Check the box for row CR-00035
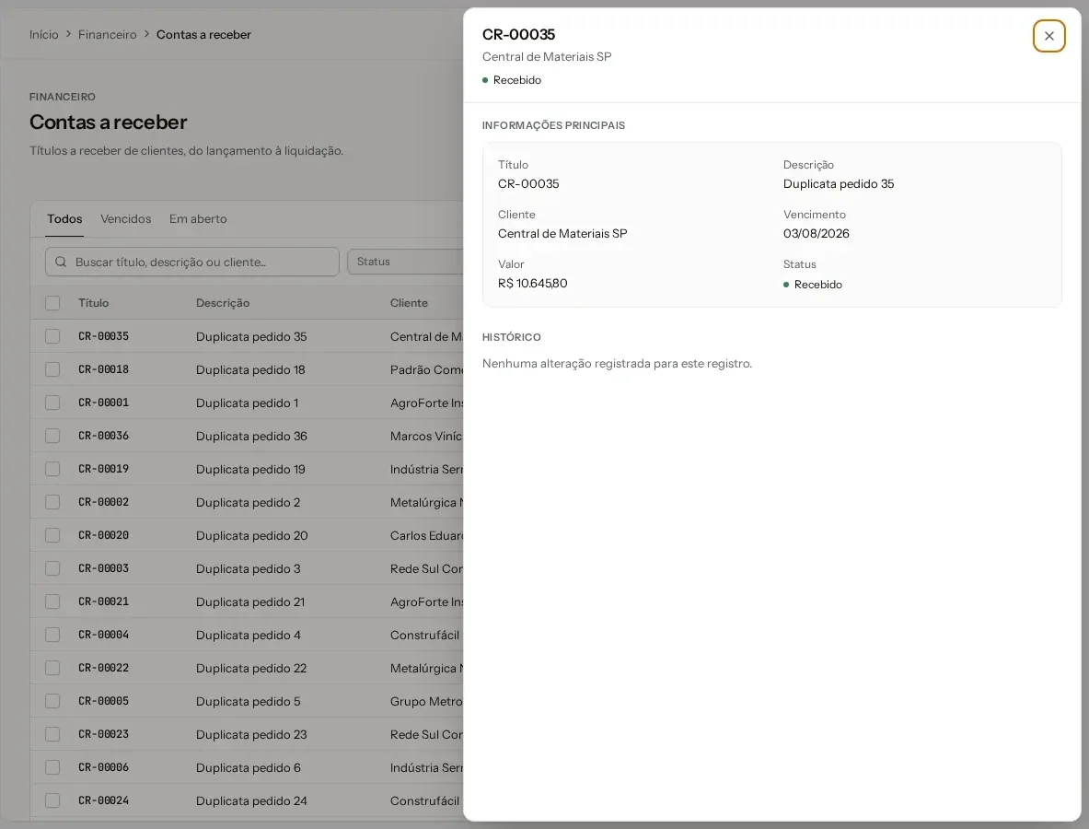The image size is (1089, 829). [52, 336]
